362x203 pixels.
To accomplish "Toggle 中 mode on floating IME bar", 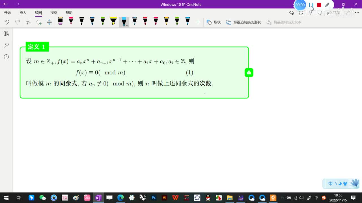I will tap(330, 184).
